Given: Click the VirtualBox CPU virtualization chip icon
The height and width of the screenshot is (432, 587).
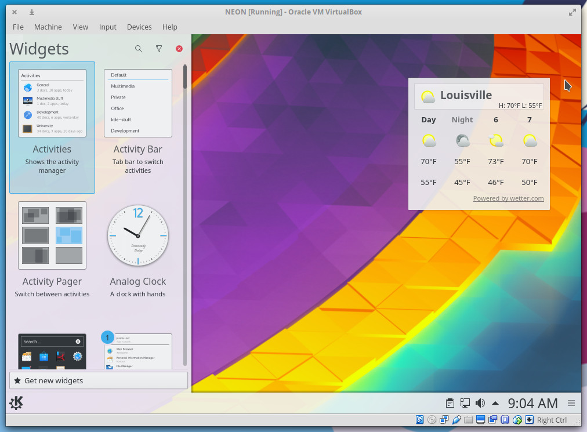Looking at the screenshot, I should 505,420.
